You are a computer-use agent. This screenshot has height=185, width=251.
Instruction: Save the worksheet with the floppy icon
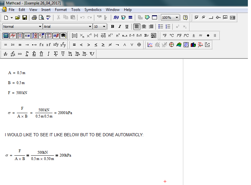[25, 17]
